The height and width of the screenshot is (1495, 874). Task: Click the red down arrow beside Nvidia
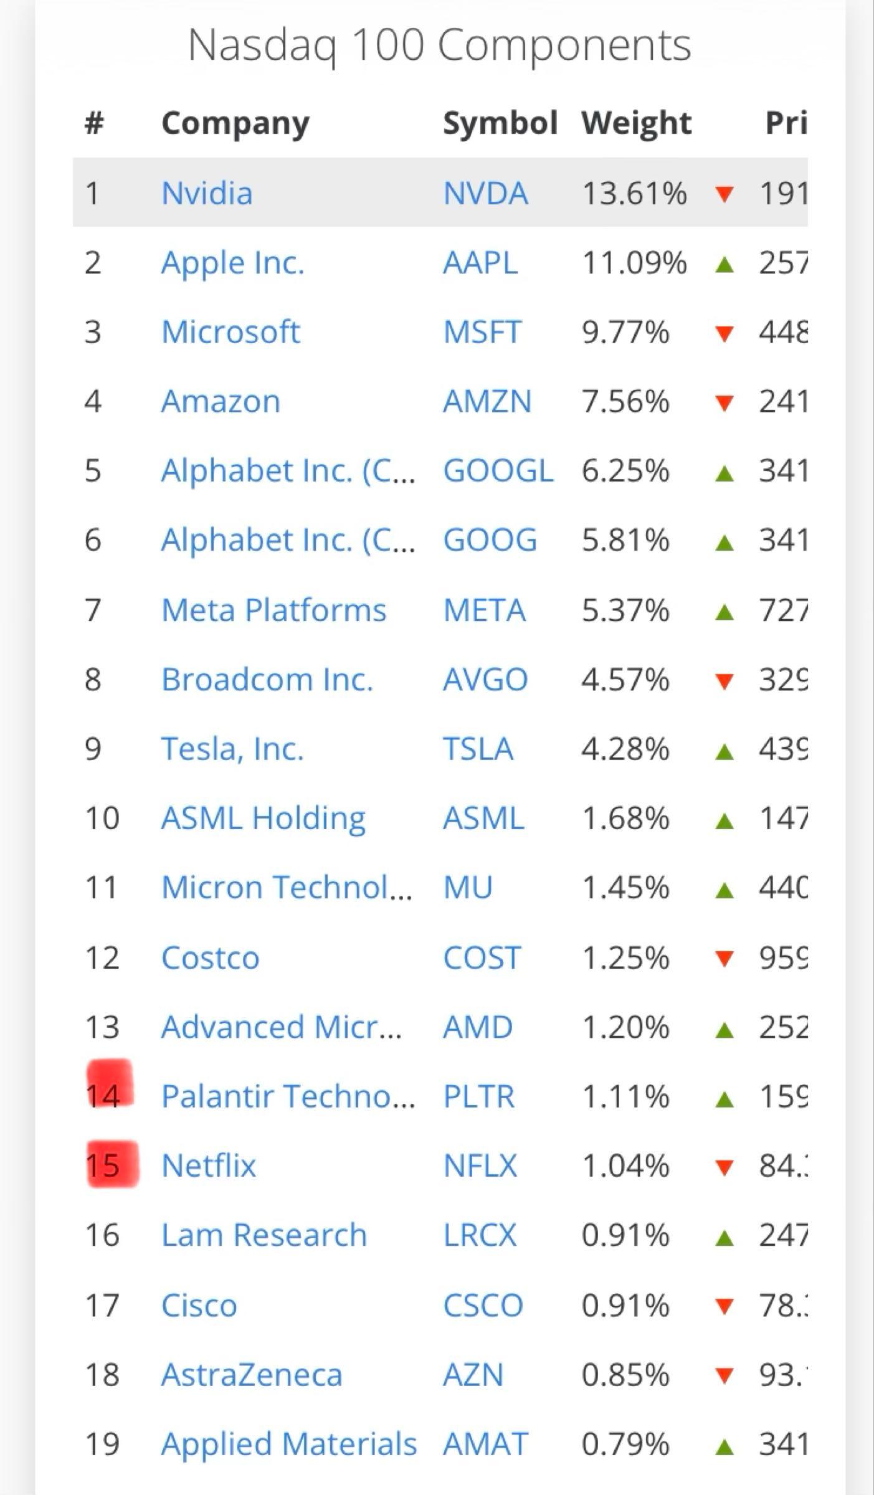724,194
